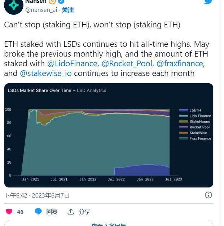Screen dimensions: 224x226
Task: Click the 分享 share label
Action: [x=84, y=212]
